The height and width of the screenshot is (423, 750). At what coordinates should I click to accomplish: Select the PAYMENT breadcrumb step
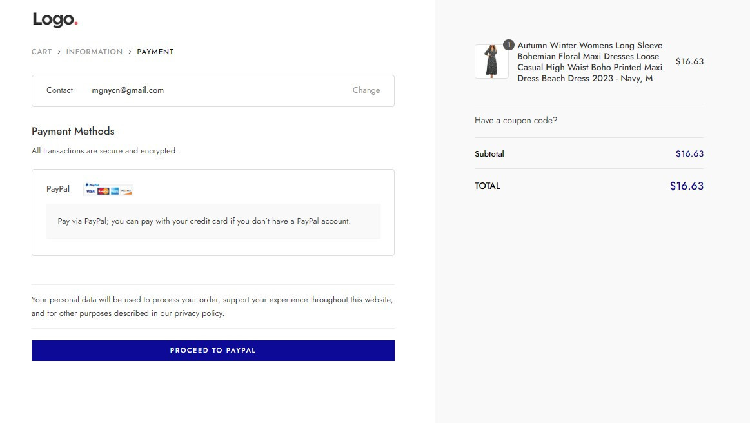click(x=155, y=52)
